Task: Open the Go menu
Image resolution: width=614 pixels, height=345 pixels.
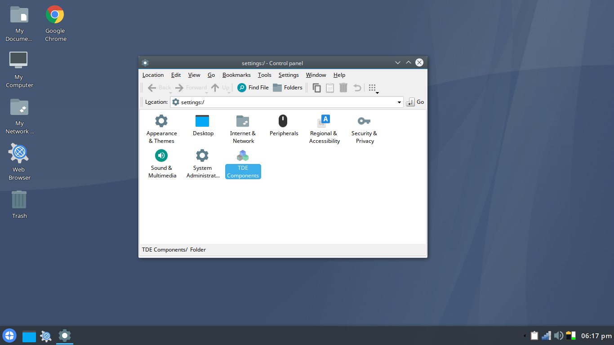Action: [x=211, y=75]
